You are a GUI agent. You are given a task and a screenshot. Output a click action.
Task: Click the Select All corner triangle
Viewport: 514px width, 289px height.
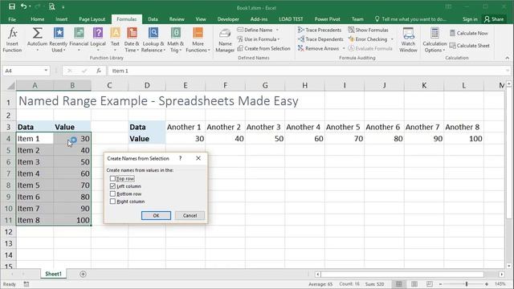click(11, 86)
